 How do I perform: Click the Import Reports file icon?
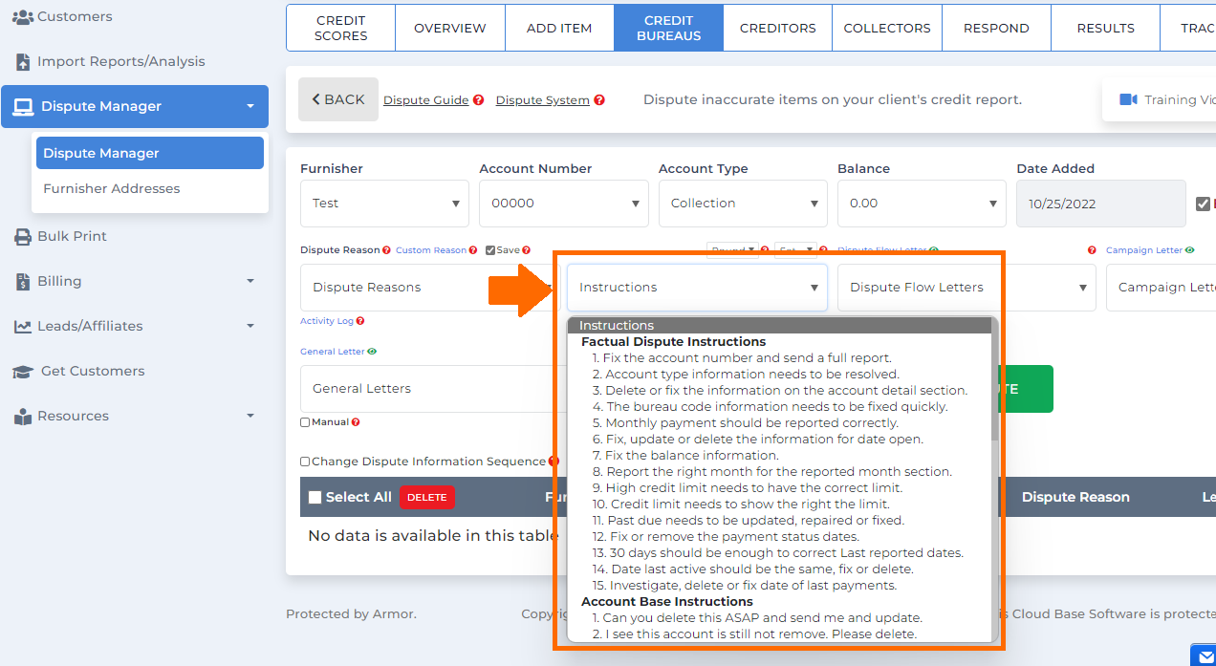[x=23, y=61]
